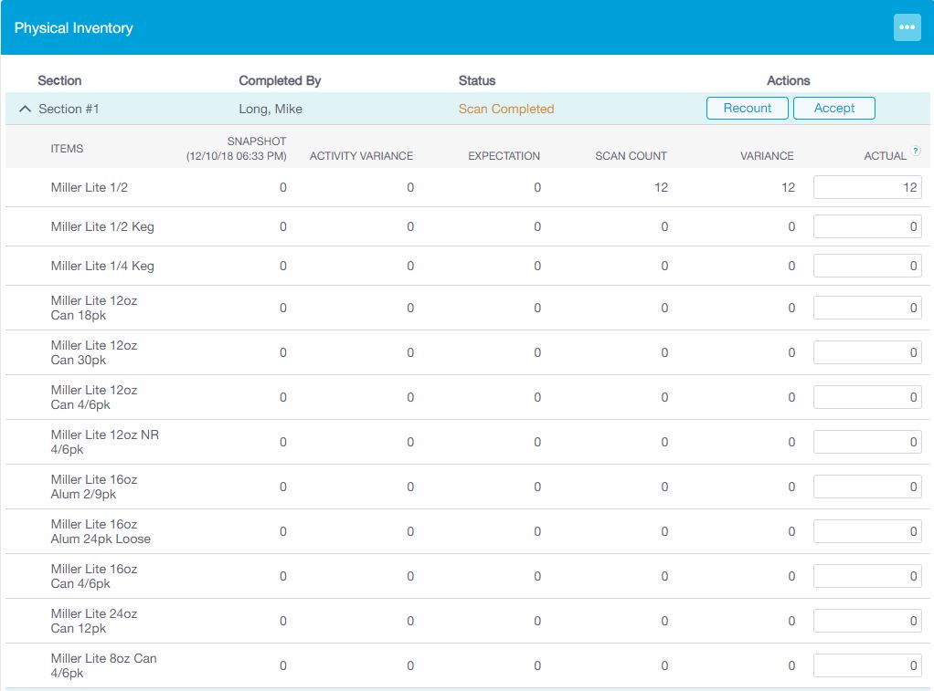
Task: Edit Actual field for 16oz Alum 2/9pk
Action: 867,487
